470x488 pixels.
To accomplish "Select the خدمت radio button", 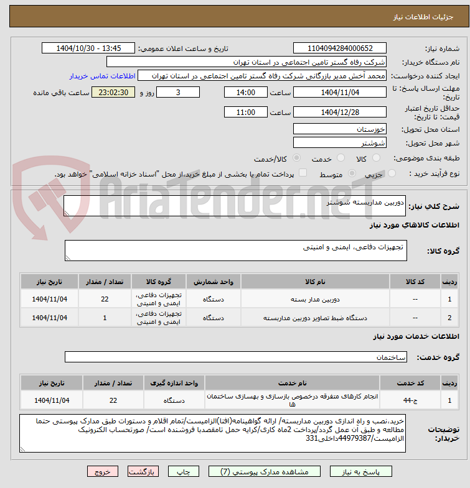I will 341,158.
